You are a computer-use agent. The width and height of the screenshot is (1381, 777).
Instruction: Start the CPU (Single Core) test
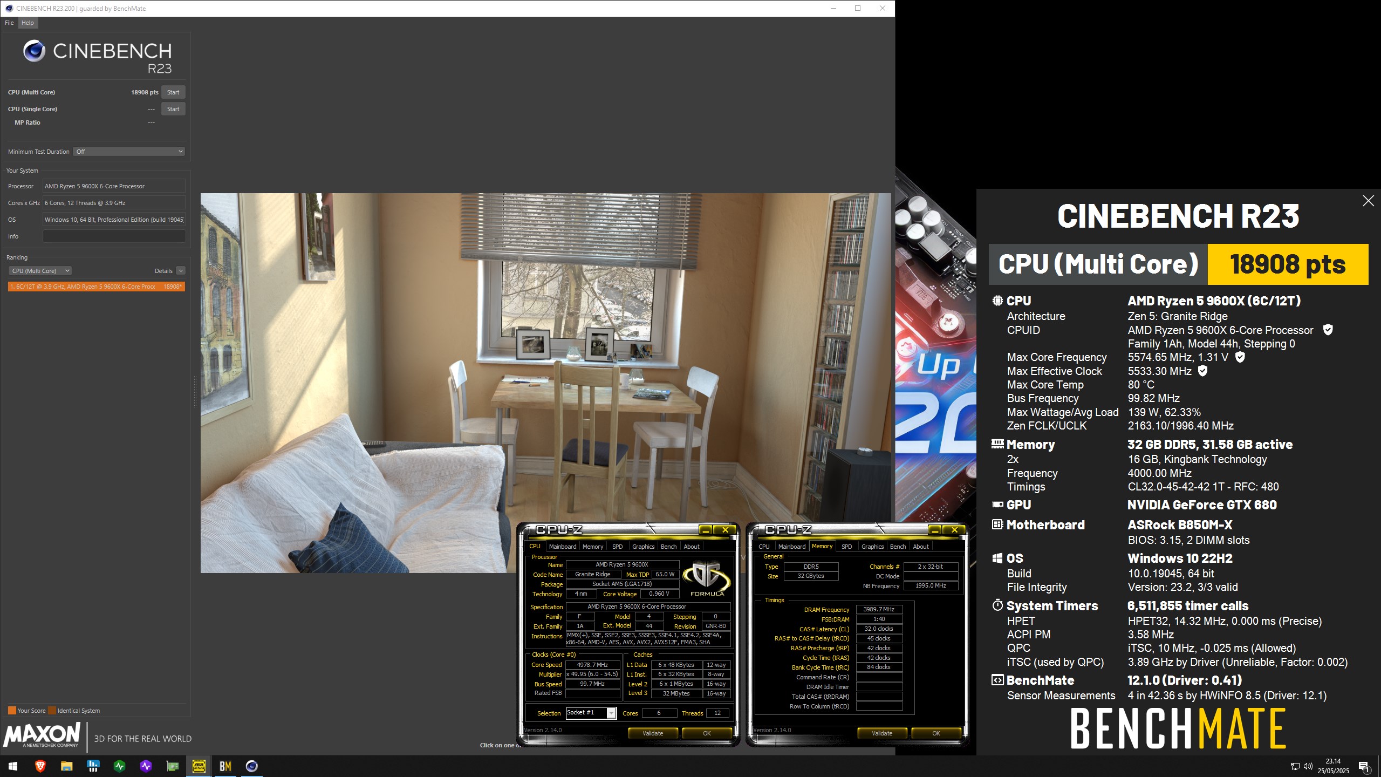tap(173, 109)
